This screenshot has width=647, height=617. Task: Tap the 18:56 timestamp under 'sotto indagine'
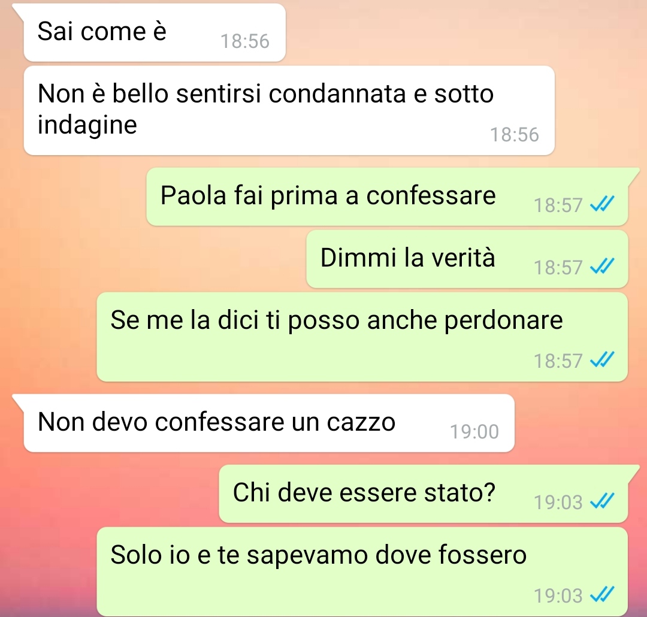515,135
